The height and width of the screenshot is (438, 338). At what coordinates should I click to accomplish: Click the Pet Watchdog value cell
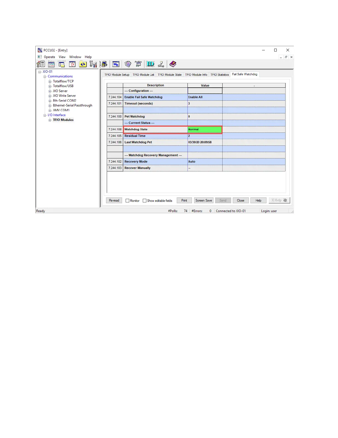(x=205, y=116)
